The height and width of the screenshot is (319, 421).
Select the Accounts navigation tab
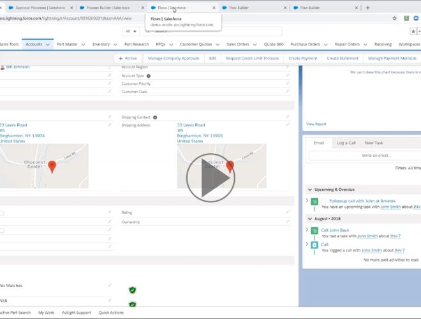click(34, 44)
